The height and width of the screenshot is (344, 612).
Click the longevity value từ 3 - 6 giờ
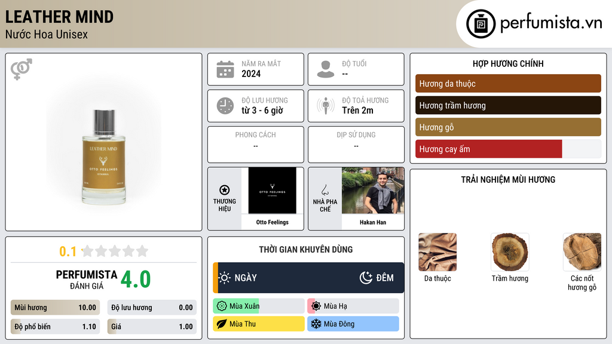coord(262,110)
